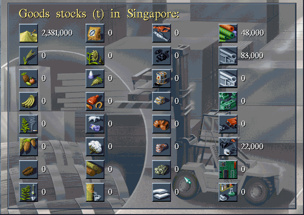
Task: Choose the wheat grain goods icon
Action: [28, 56]
